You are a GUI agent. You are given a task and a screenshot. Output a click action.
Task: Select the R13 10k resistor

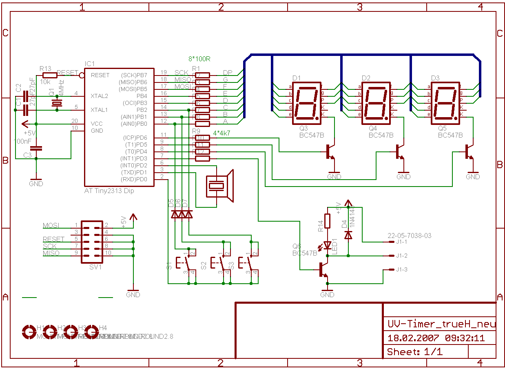click(50, 75)
